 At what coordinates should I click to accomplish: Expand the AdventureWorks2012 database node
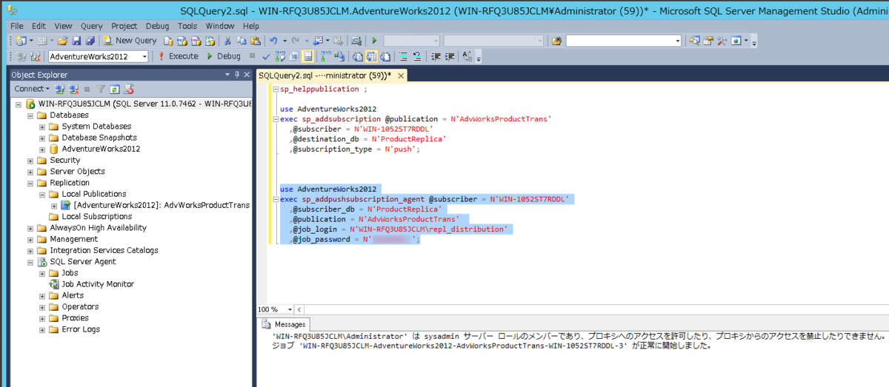[x=42, y=149]
